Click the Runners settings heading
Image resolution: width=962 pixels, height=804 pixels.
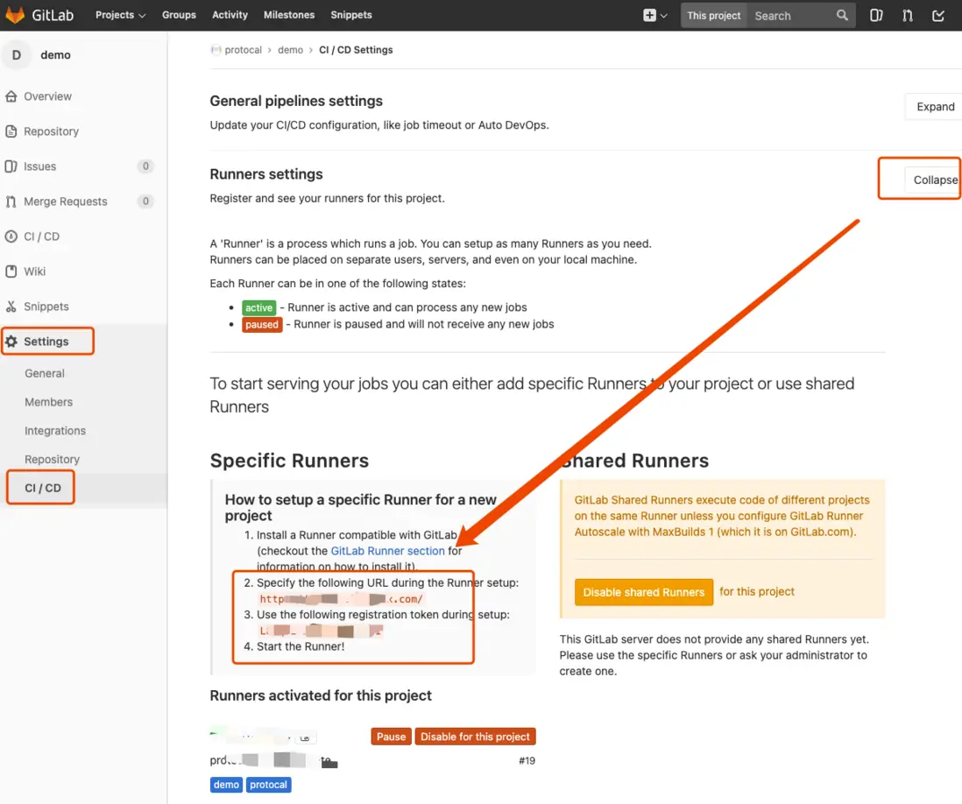(266, 174)
